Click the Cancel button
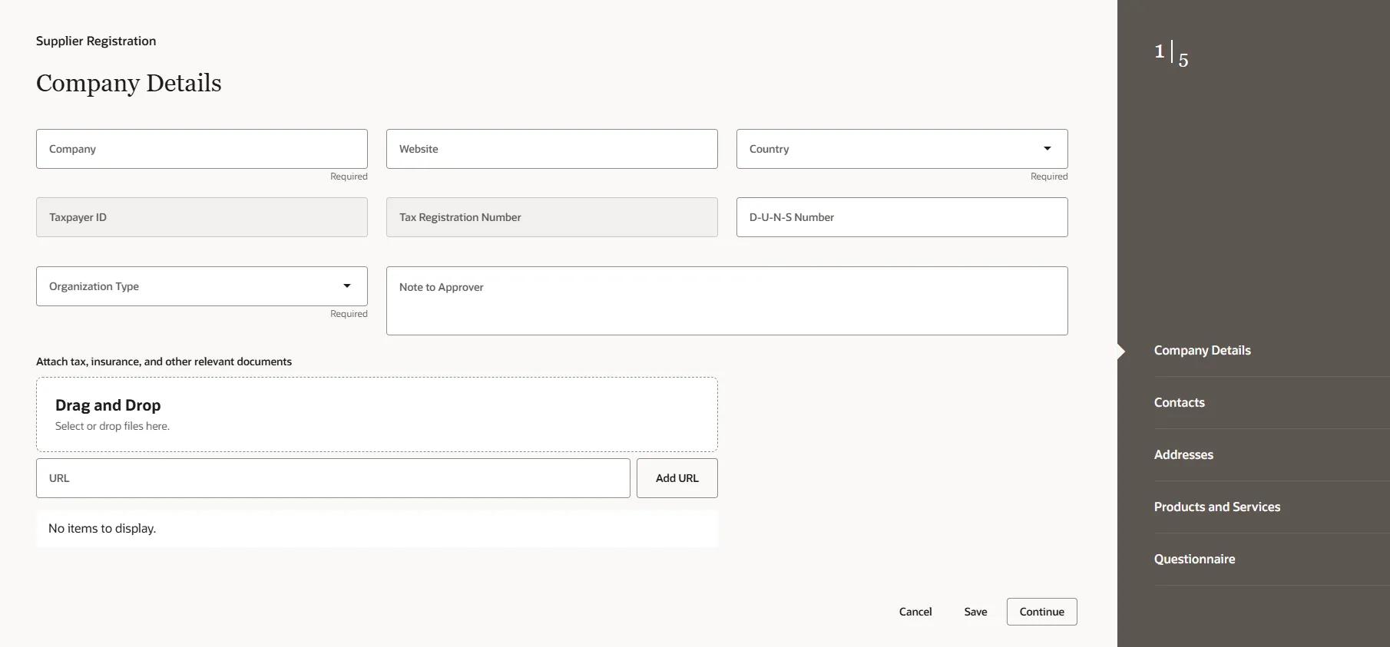1390x647 pixels. click(x=915, y=612)
